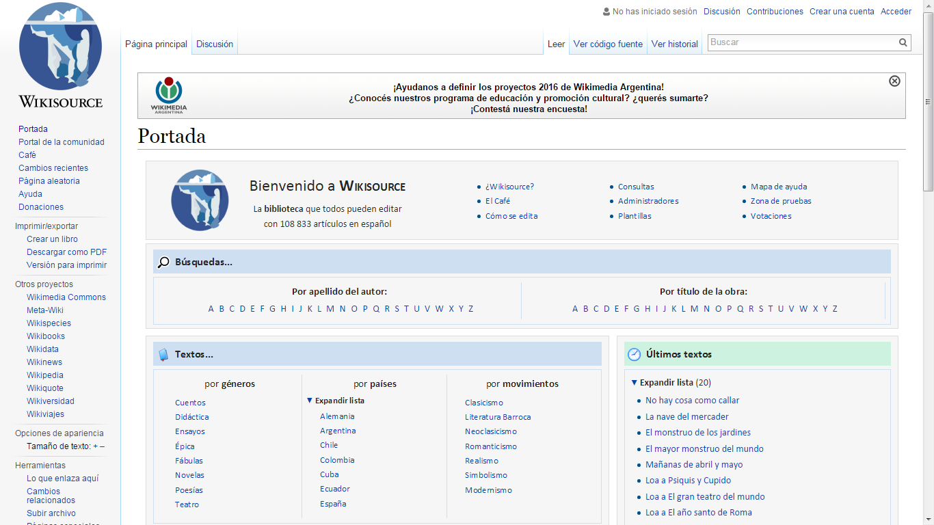Switch to the Discusión page tab
This screenshot has width=934, height=525.
coord(215,44)
